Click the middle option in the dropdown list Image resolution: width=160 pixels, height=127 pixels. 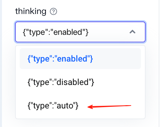tap(80, 82)
